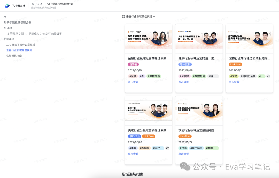279x178 pixels.
Task: Open 宠物行业如何通过私域服务好 card title
Action: (249, 58)
